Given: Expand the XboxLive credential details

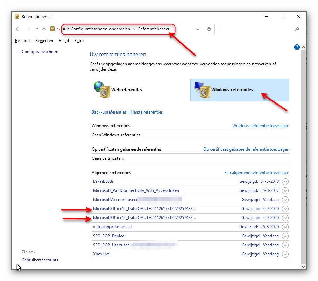Looking at the screenshot, I should click(x=285, y=254).
